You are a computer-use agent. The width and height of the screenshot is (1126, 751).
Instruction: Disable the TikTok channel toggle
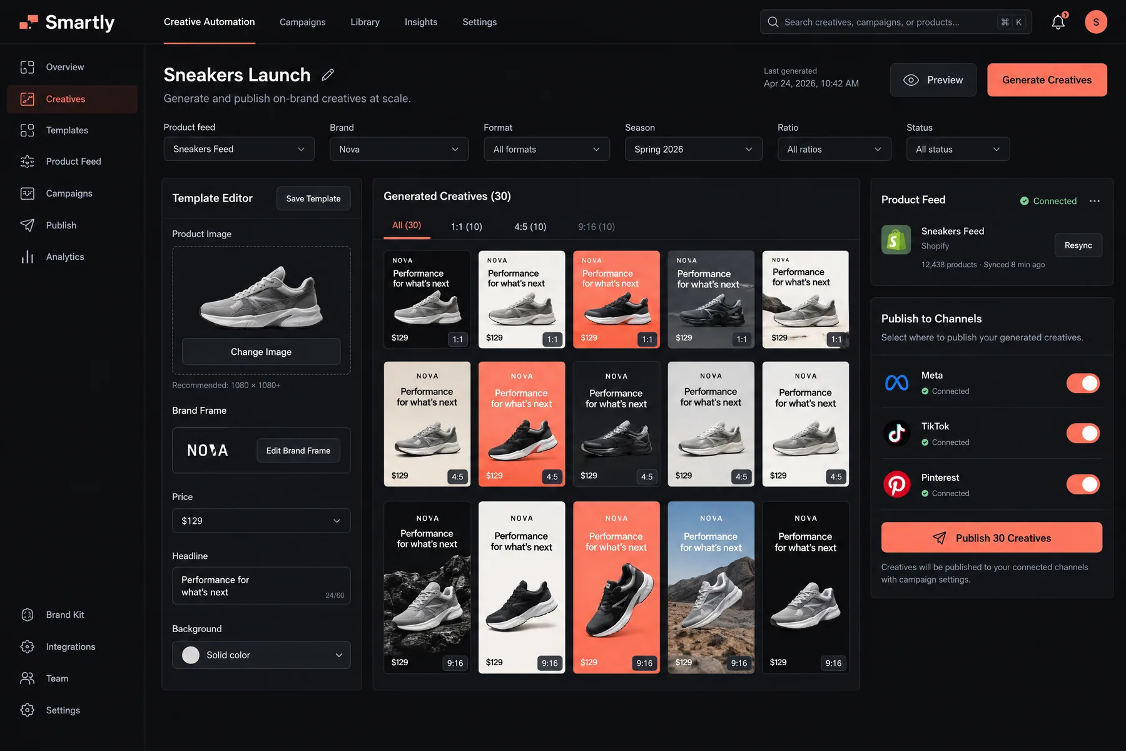[1083, 433]
